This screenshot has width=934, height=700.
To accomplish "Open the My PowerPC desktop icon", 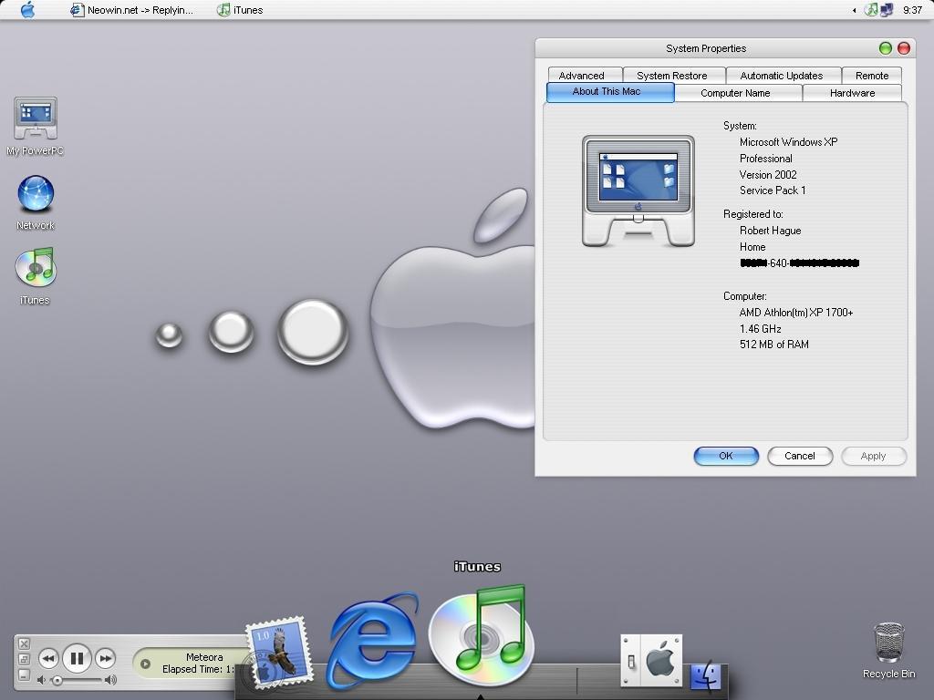I will click(36, 120).
